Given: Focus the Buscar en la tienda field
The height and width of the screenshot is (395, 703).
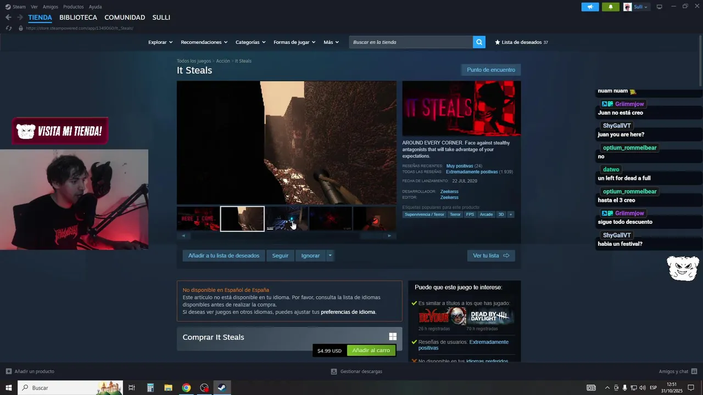Looking at the screenshot, I should 411,42.
